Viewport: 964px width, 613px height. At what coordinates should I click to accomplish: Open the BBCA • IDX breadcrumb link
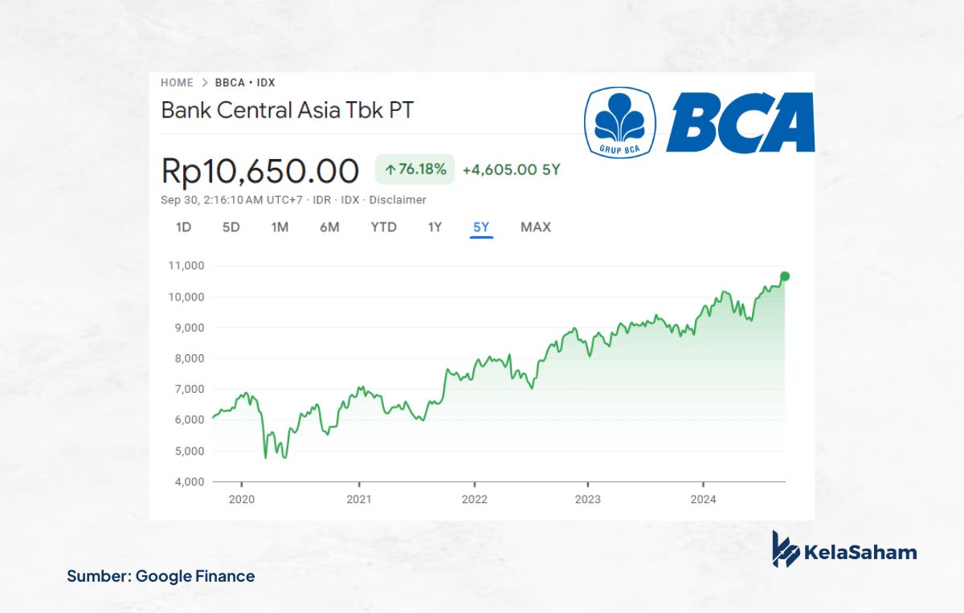point(245,83)
